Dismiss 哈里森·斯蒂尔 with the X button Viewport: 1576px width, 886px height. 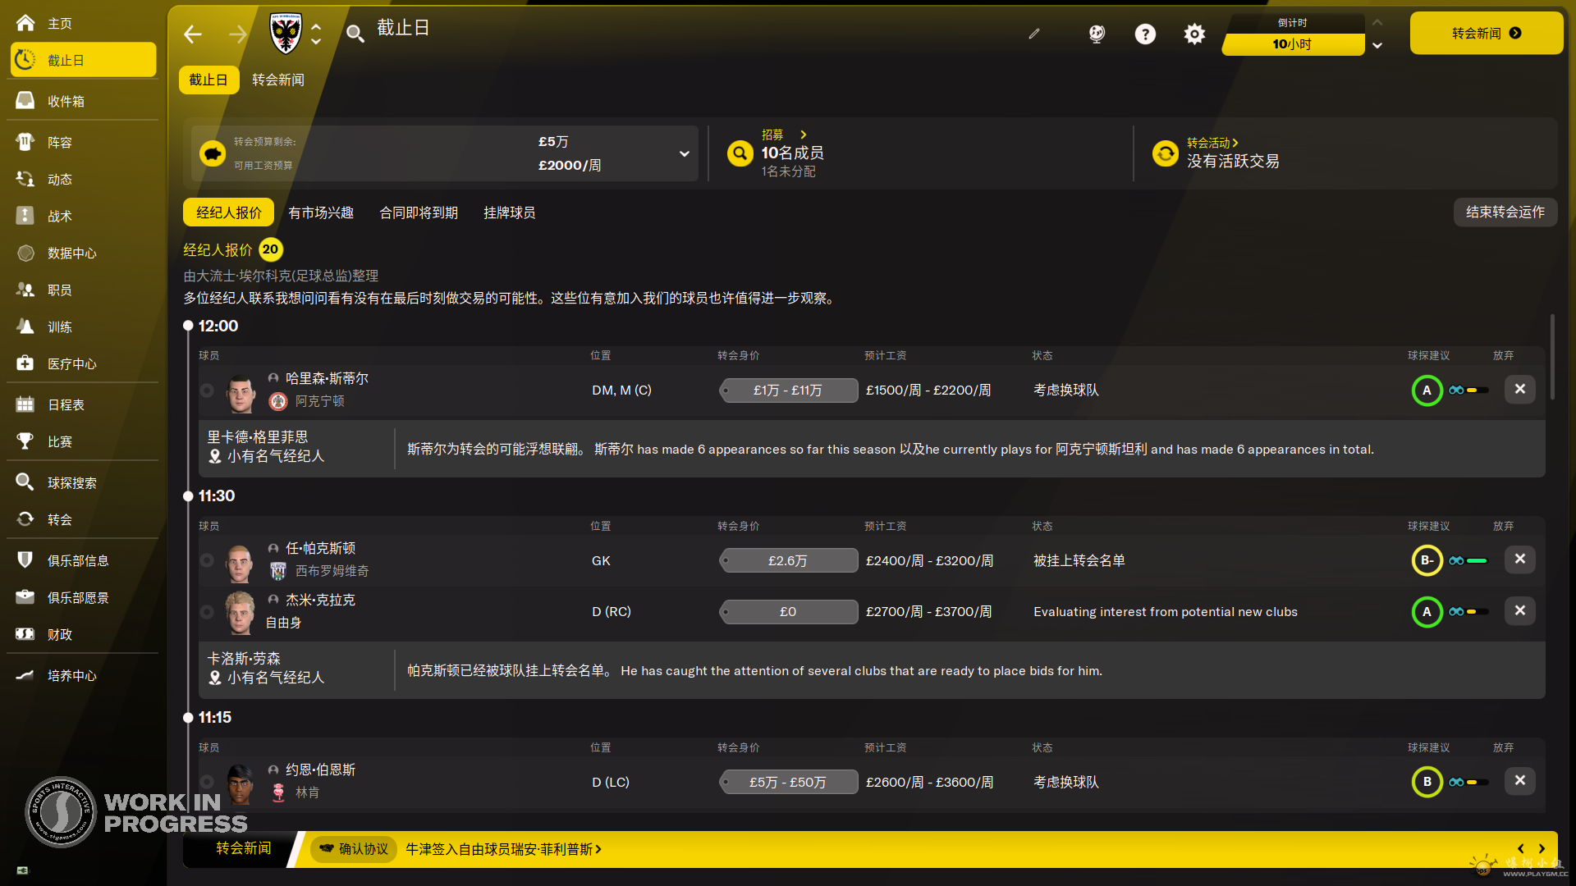pos(1520,389)
